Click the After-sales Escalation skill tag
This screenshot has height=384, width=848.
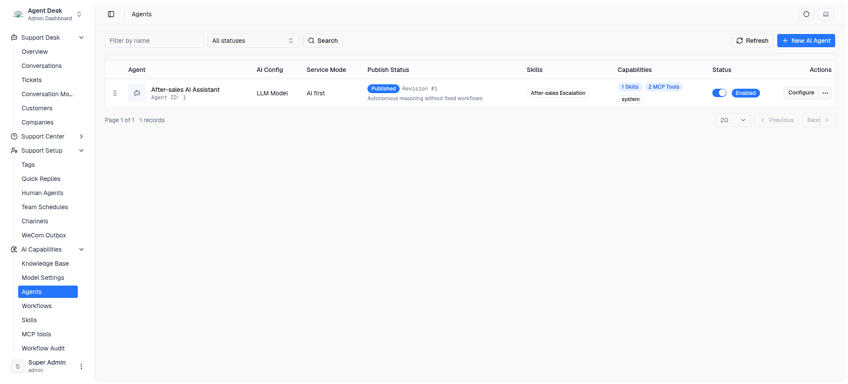pyautogui.click(x=558, y=93)
